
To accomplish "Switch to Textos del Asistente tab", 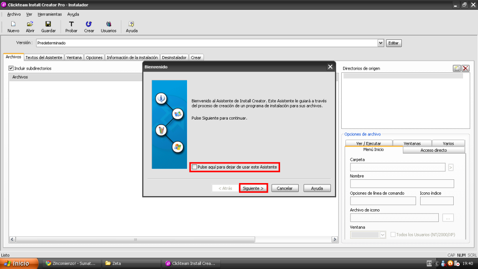I will point(43,57).
